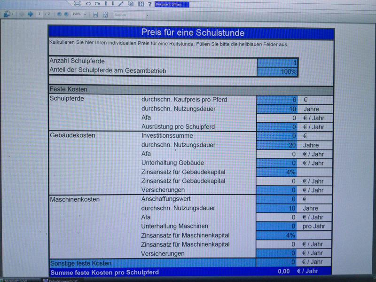The height and width of the screenshot is (282, 376).
Task: Click the fit full page icon
Action: [106, 15]
